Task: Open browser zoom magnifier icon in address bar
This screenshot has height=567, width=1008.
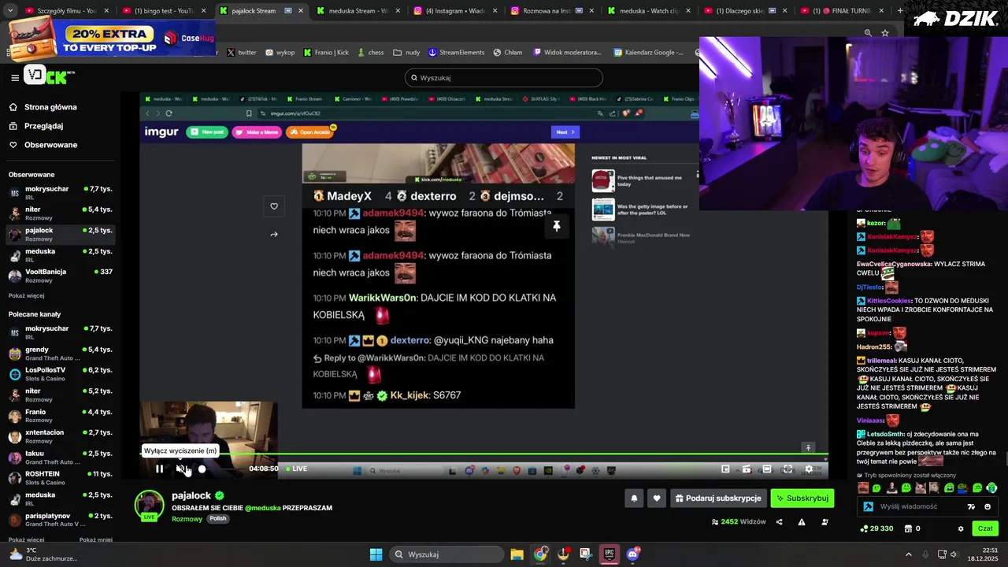Action: click(x=868, y=33)
